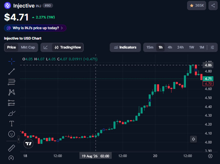Open the forecasting and measurement tools
The height and width of the screenshot is (164, 220).
pyautogui.click(x=12, y=103)
